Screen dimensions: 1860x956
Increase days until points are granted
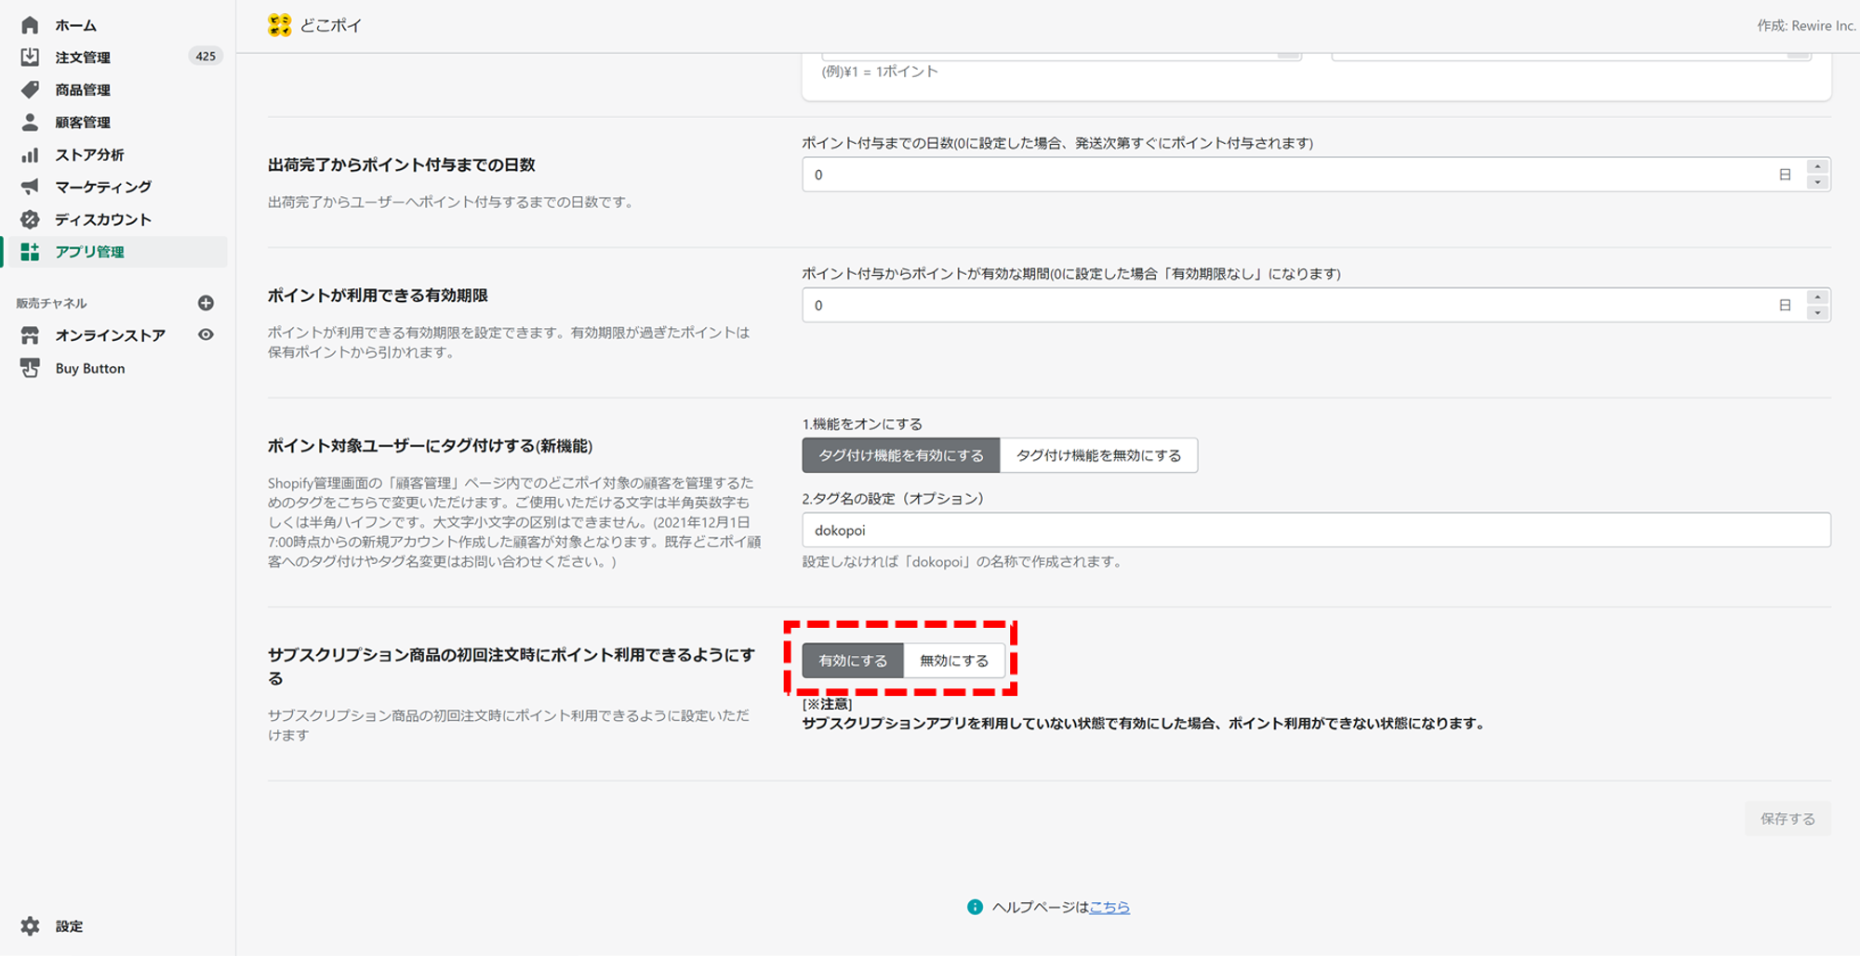tap(1817, 167)
